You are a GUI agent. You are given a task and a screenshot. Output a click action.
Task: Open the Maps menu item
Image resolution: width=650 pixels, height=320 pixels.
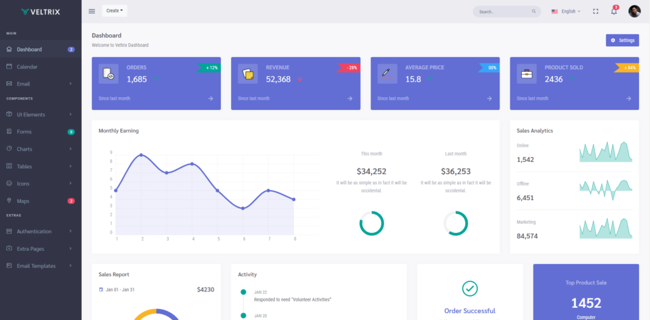[x=41, y=201]
